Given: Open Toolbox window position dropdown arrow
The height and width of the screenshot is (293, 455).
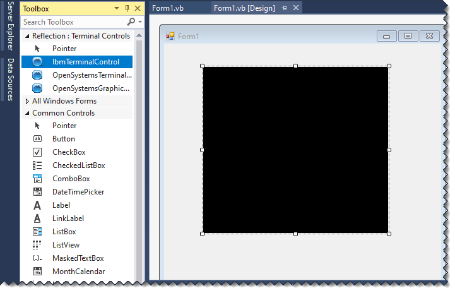Looking at the screenshot, I should pyautogui.click(x=117, y=8).
